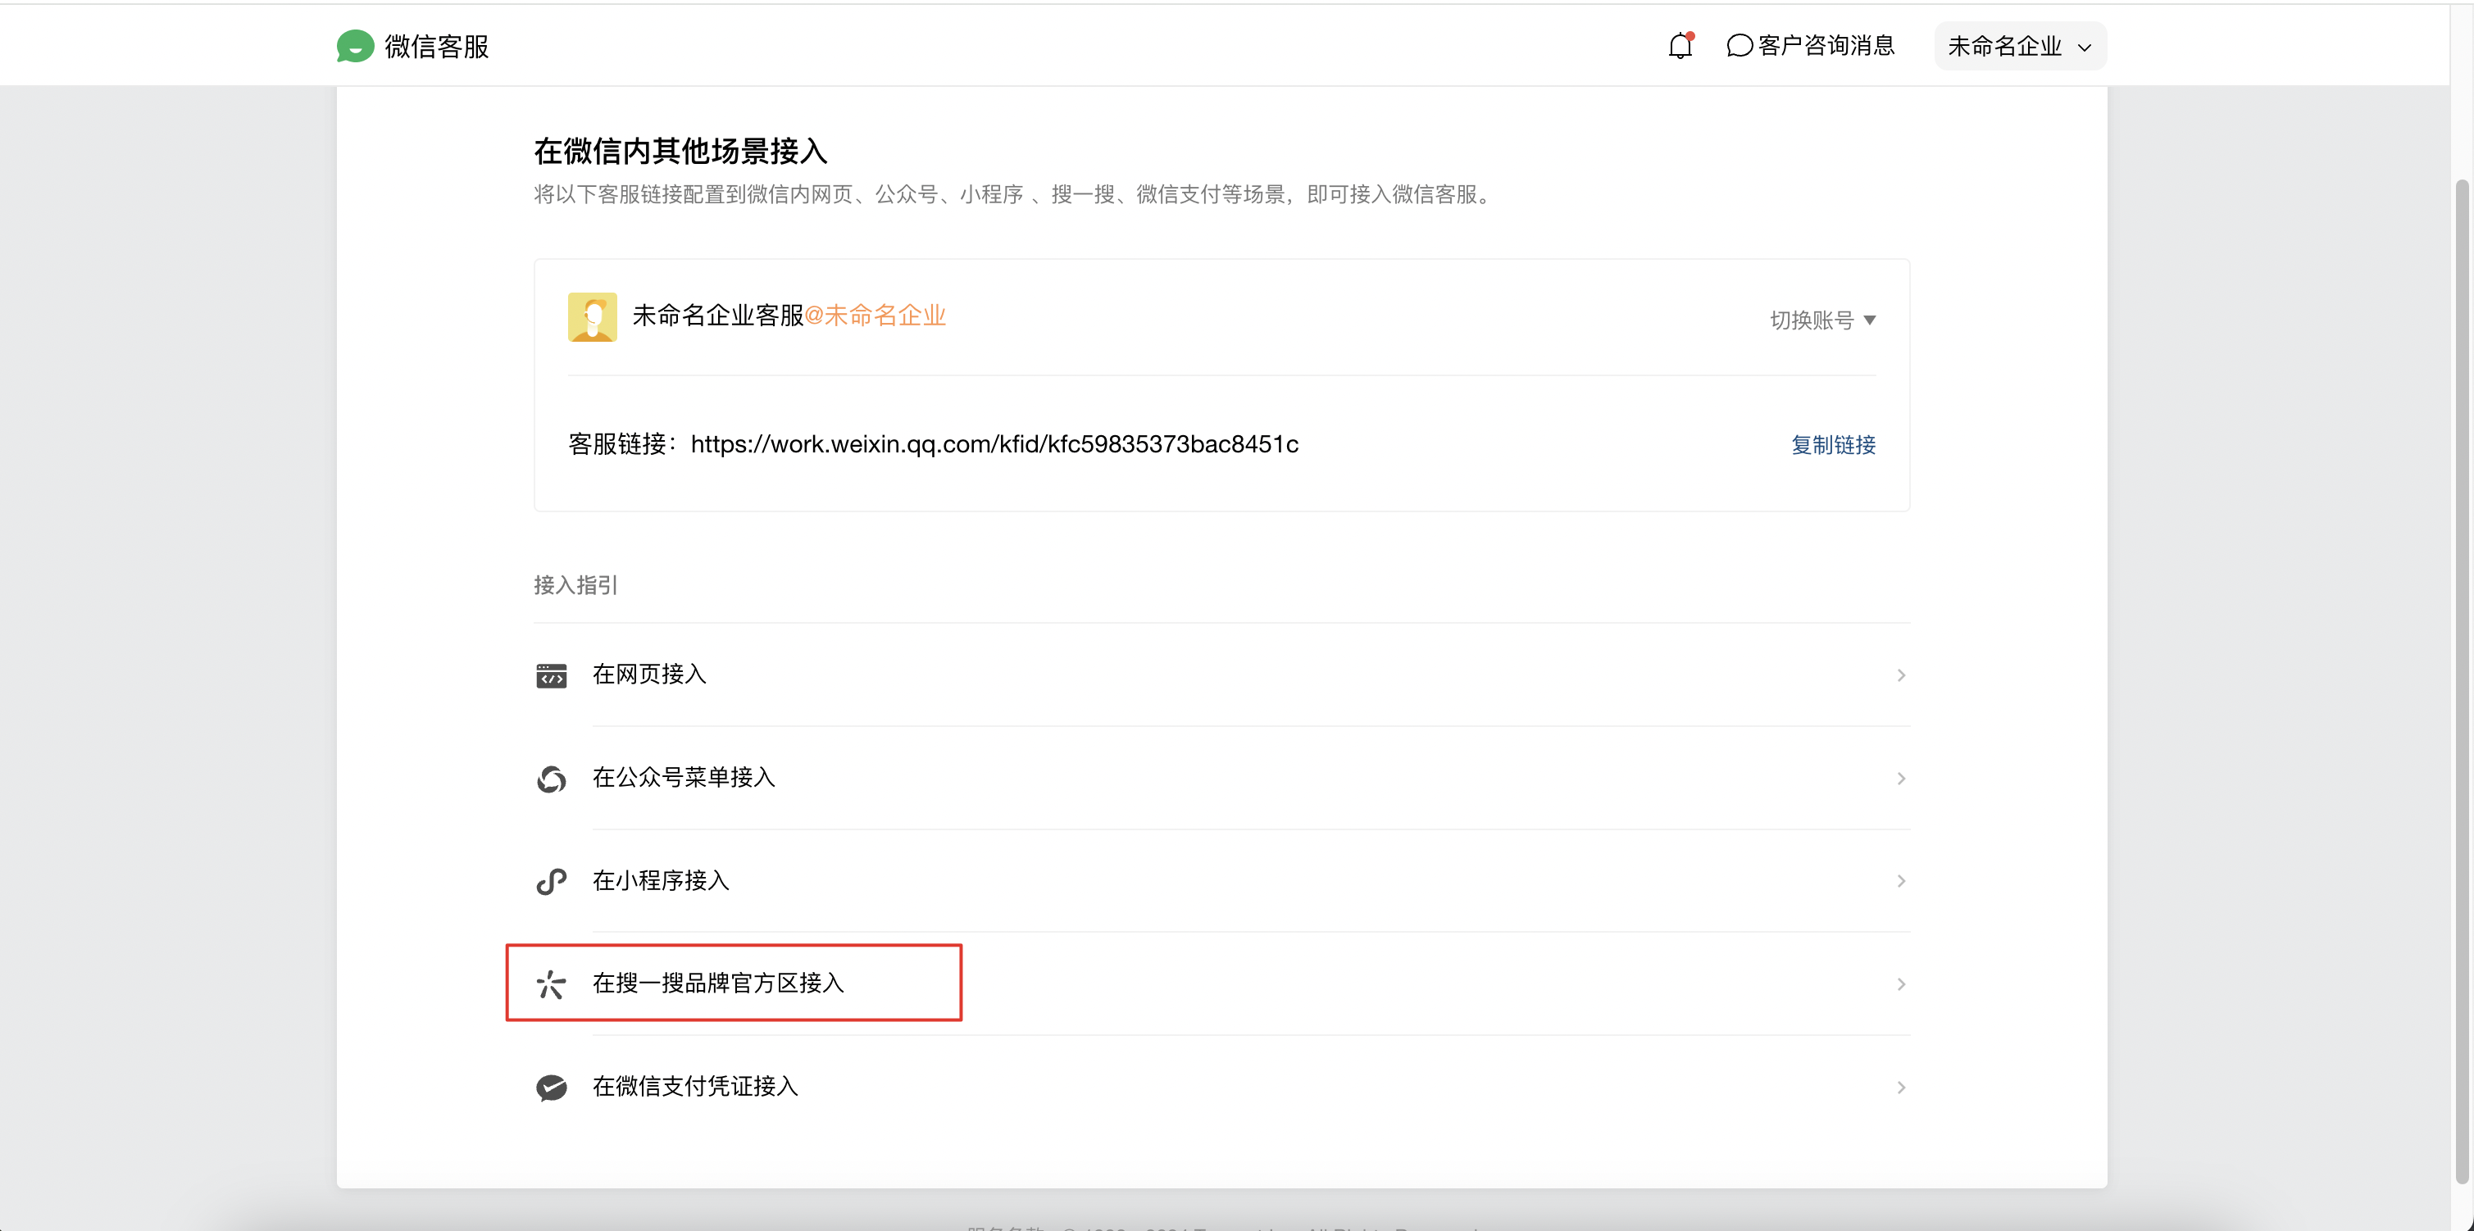
Task: Select the customer service URL text
Action: pos(995,443)
